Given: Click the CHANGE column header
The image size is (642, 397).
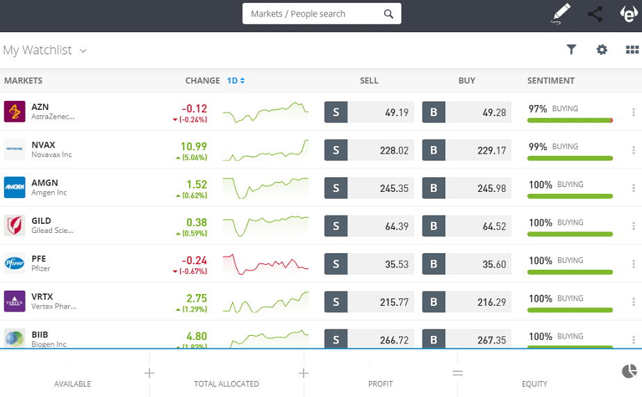Looking at the screenshot, I should tap(203, 81).
